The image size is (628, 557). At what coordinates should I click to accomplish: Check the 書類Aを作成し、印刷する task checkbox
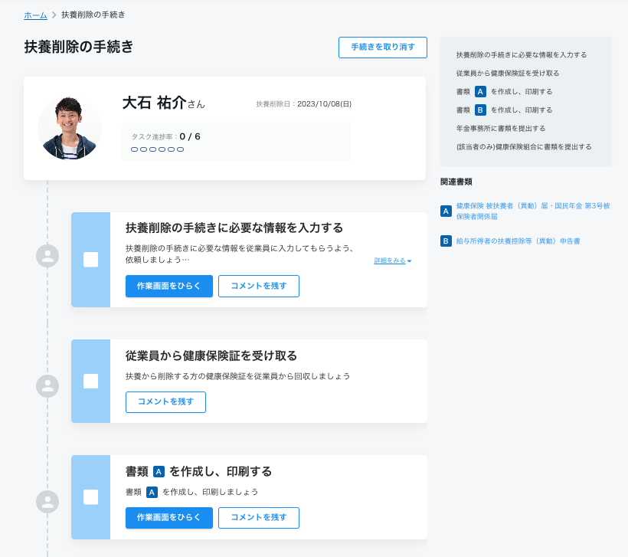click(x=91, y=497)
